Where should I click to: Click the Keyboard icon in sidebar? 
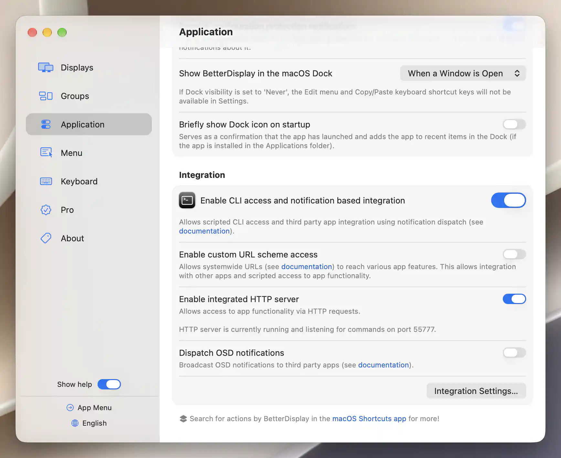pyautogui.click(x=46, y=181)
